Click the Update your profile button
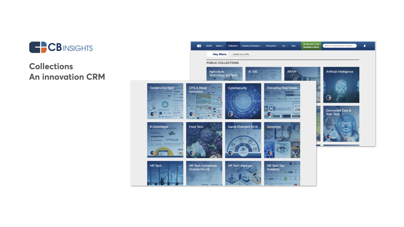The width and height of the screenshot is (404, 227). [x=241, y=54]
